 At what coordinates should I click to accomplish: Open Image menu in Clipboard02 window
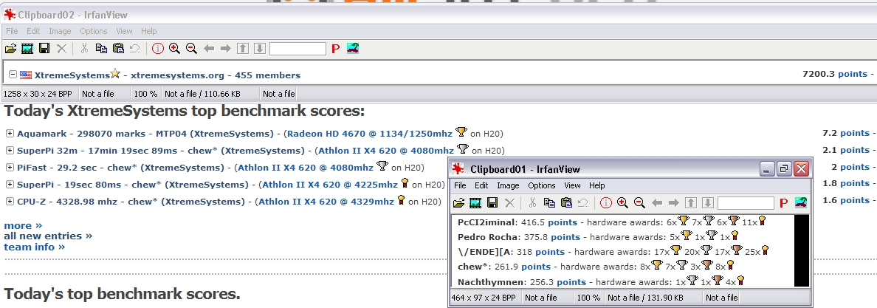click(60, 31)
